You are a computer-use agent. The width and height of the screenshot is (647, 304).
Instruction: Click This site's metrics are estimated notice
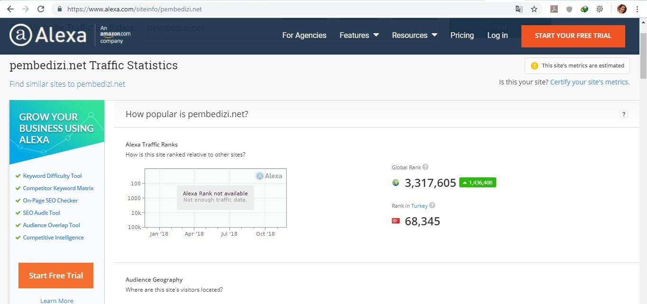coord(577,66)
